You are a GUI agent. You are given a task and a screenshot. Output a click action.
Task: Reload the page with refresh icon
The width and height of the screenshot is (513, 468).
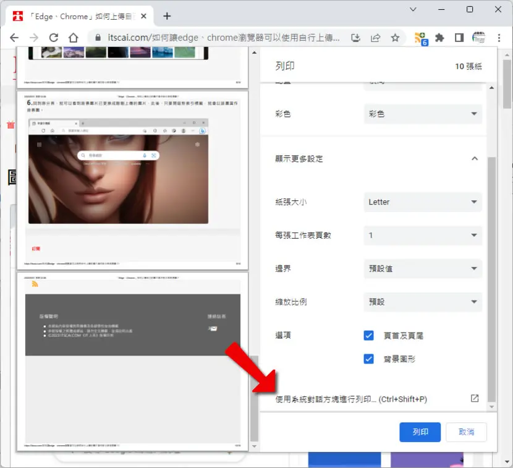(x=54, y=38)
